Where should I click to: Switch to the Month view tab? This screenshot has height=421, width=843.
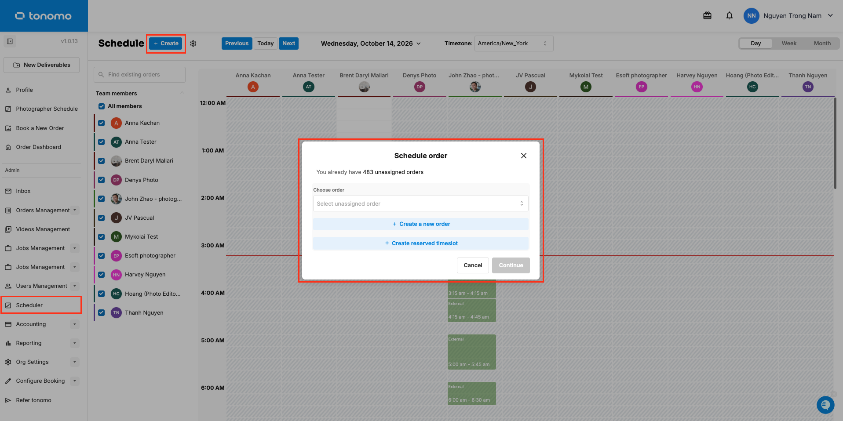822,44
